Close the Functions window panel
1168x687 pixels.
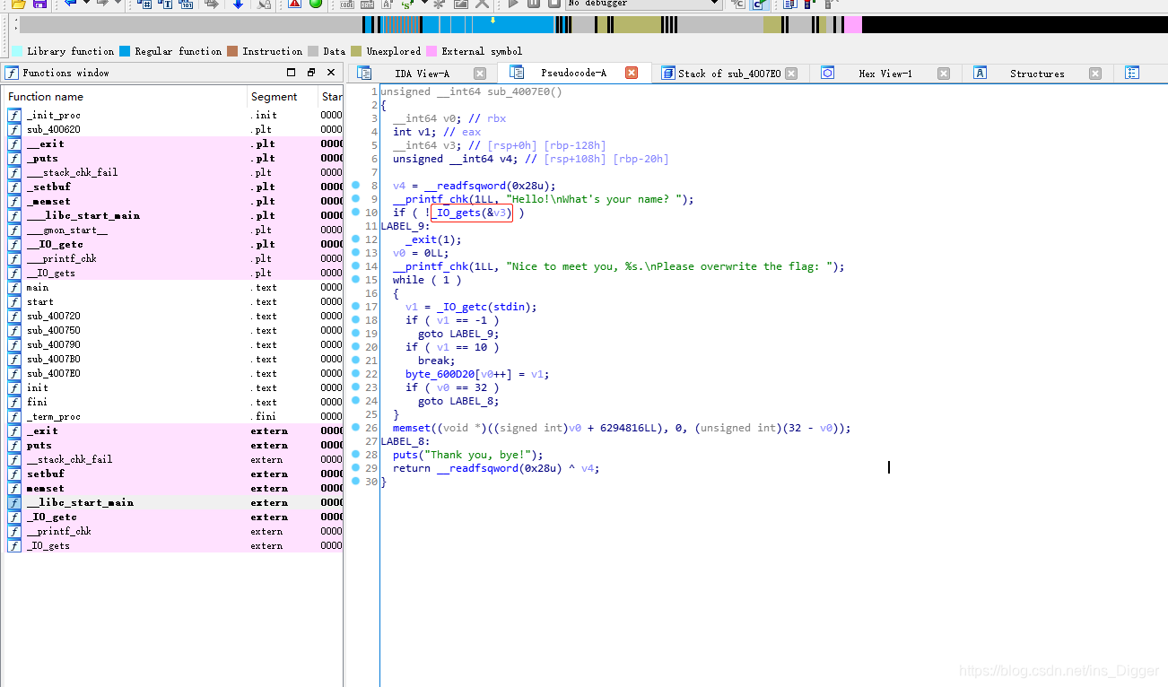(x=331, y=73)
